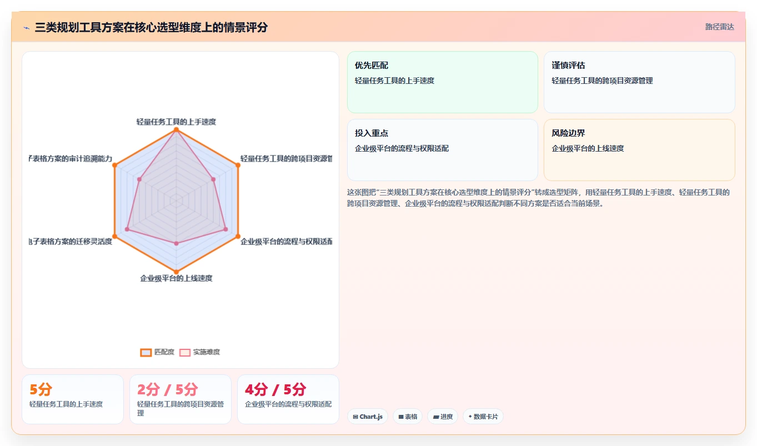Image resolution: width=757 pixels, height=446 pixels.
Task: Open the 风险边界 card
Action: 639,150
